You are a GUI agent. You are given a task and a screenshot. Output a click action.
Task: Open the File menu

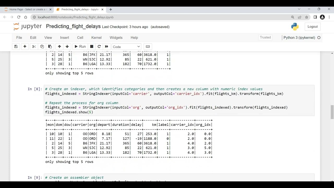[19, 38]
